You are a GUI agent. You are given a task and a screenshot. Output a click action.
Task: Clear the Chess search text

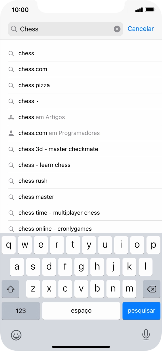pyautogui.click(x=117, y=29)
